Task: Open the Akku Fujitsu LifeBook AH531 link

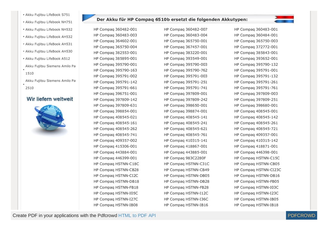Action: point(49,44)
